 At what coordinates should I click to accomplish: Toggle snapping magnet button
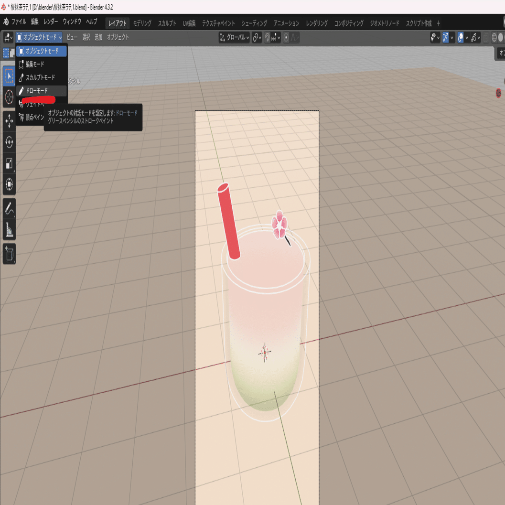click(x=267, y=38)
